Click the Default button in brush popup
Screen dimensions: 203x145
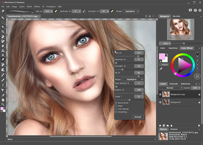[x=138, y=117]
